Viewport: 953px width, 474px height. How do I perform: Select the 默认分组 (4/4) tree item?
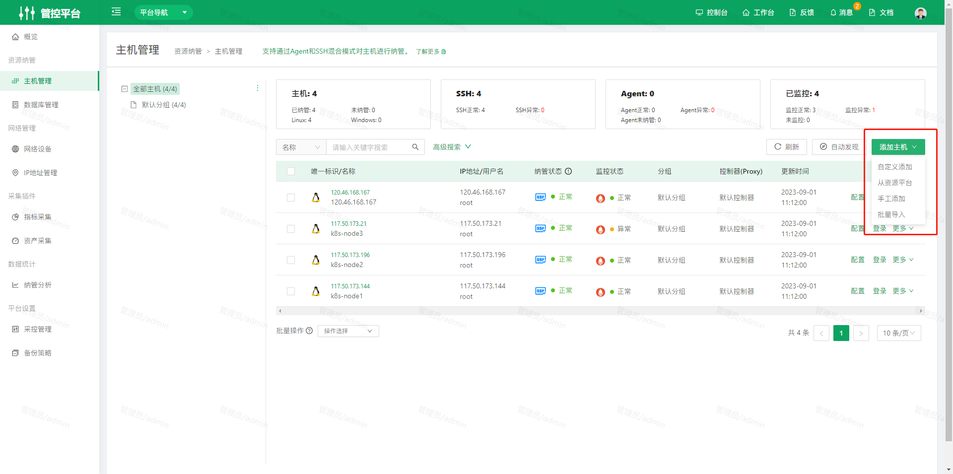click(164, 105)
